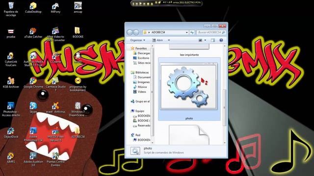The image size is (314, 176).
Task: Select the penguin game icon on the desktop
Action: tap(78, 58)
